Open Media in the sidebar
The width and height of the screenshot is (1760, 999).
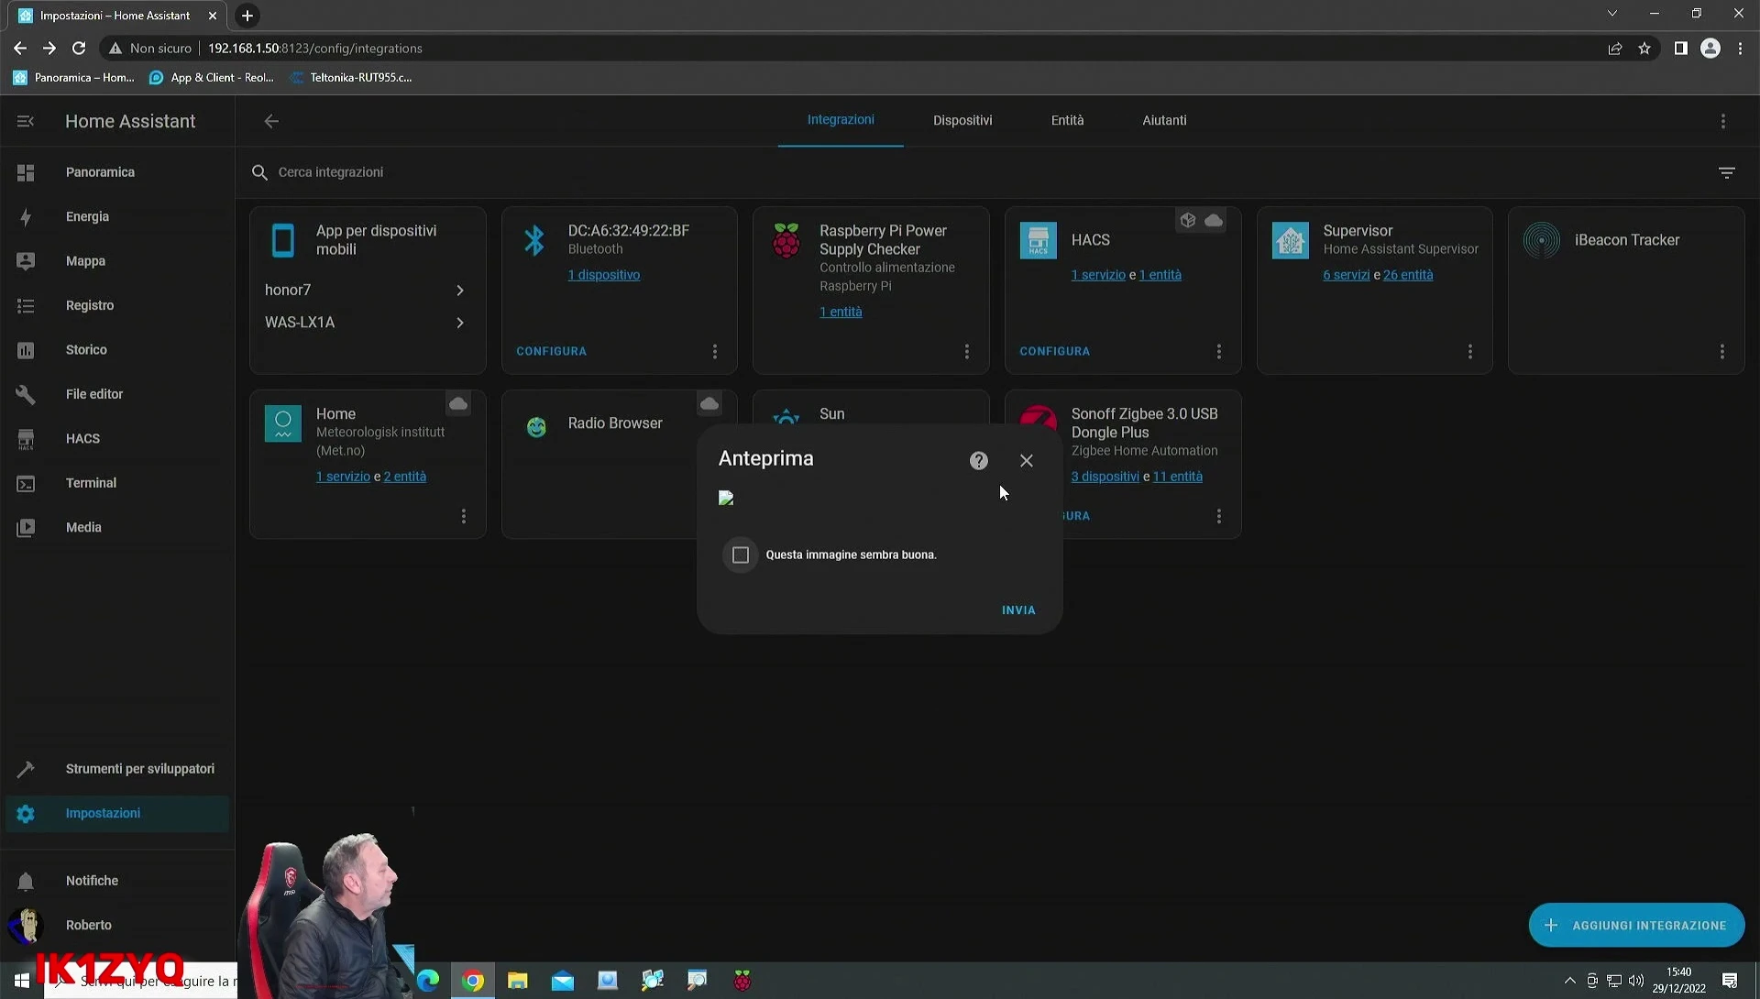pyautogui.click(x=117, y=527)
